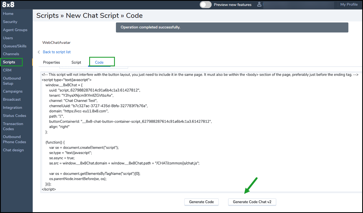The image size is (363, 213).
Task: Click the back arrow chevron icon
Action: 39,52
